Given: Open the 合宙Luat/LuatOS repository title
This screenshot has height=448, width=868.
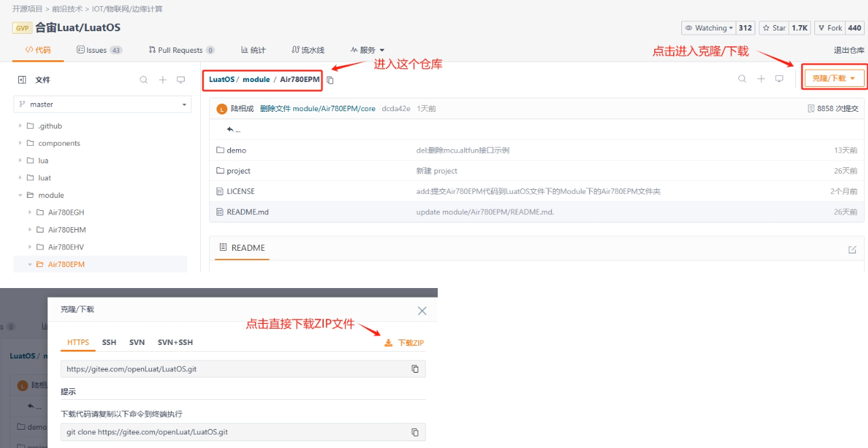Looking at the screenshot, I should tap(77, 28).
